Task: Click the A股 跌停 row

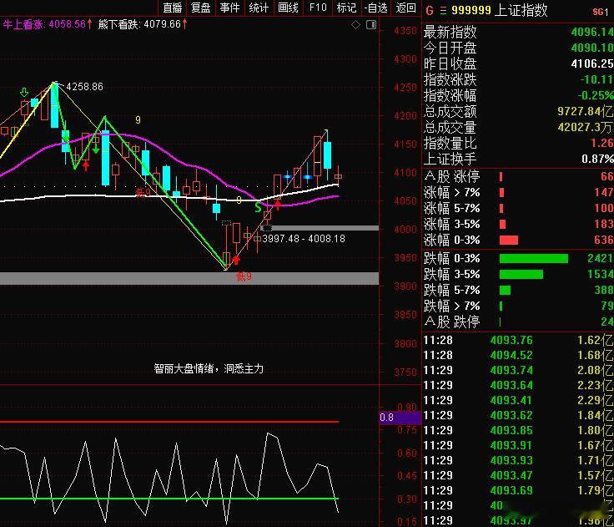Action: click(518, 322)
